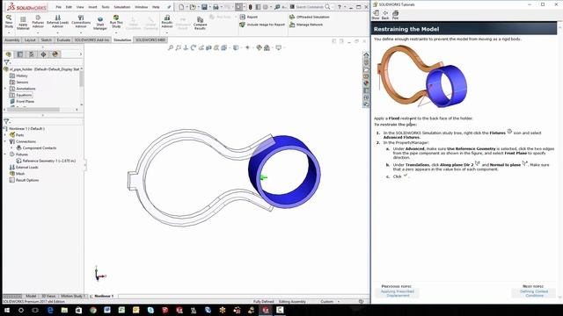This screenshot has width=563, height=316.
Task: Select the PropertyManager tab icon
Action: coord(20,54)
